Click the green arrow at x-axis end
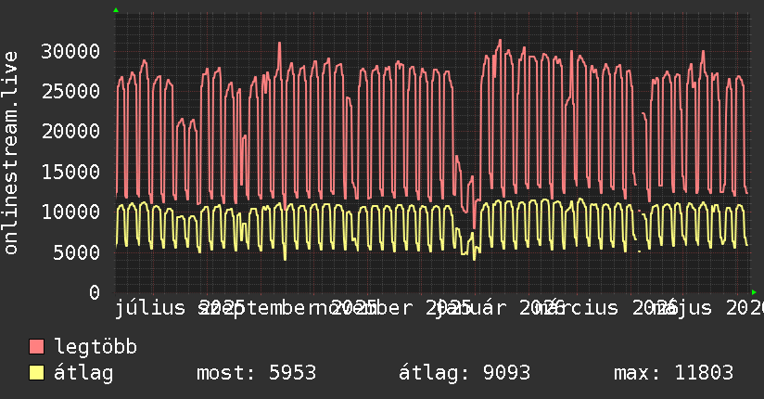764x399 pixels. coord(754,292)
